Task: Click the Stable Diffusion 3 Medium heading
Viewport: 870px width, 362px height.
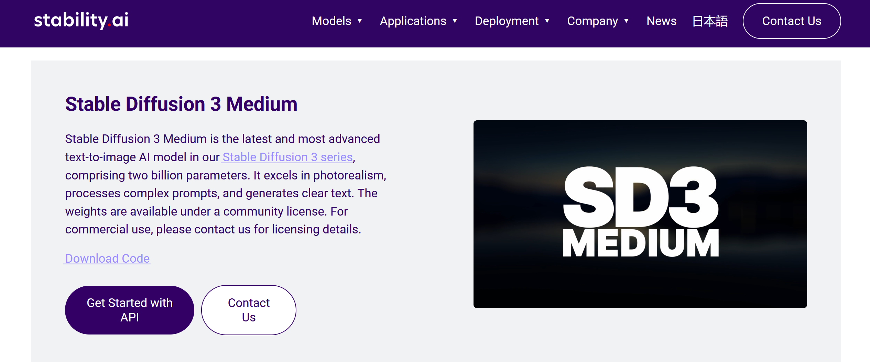Action: pos(181,104)
